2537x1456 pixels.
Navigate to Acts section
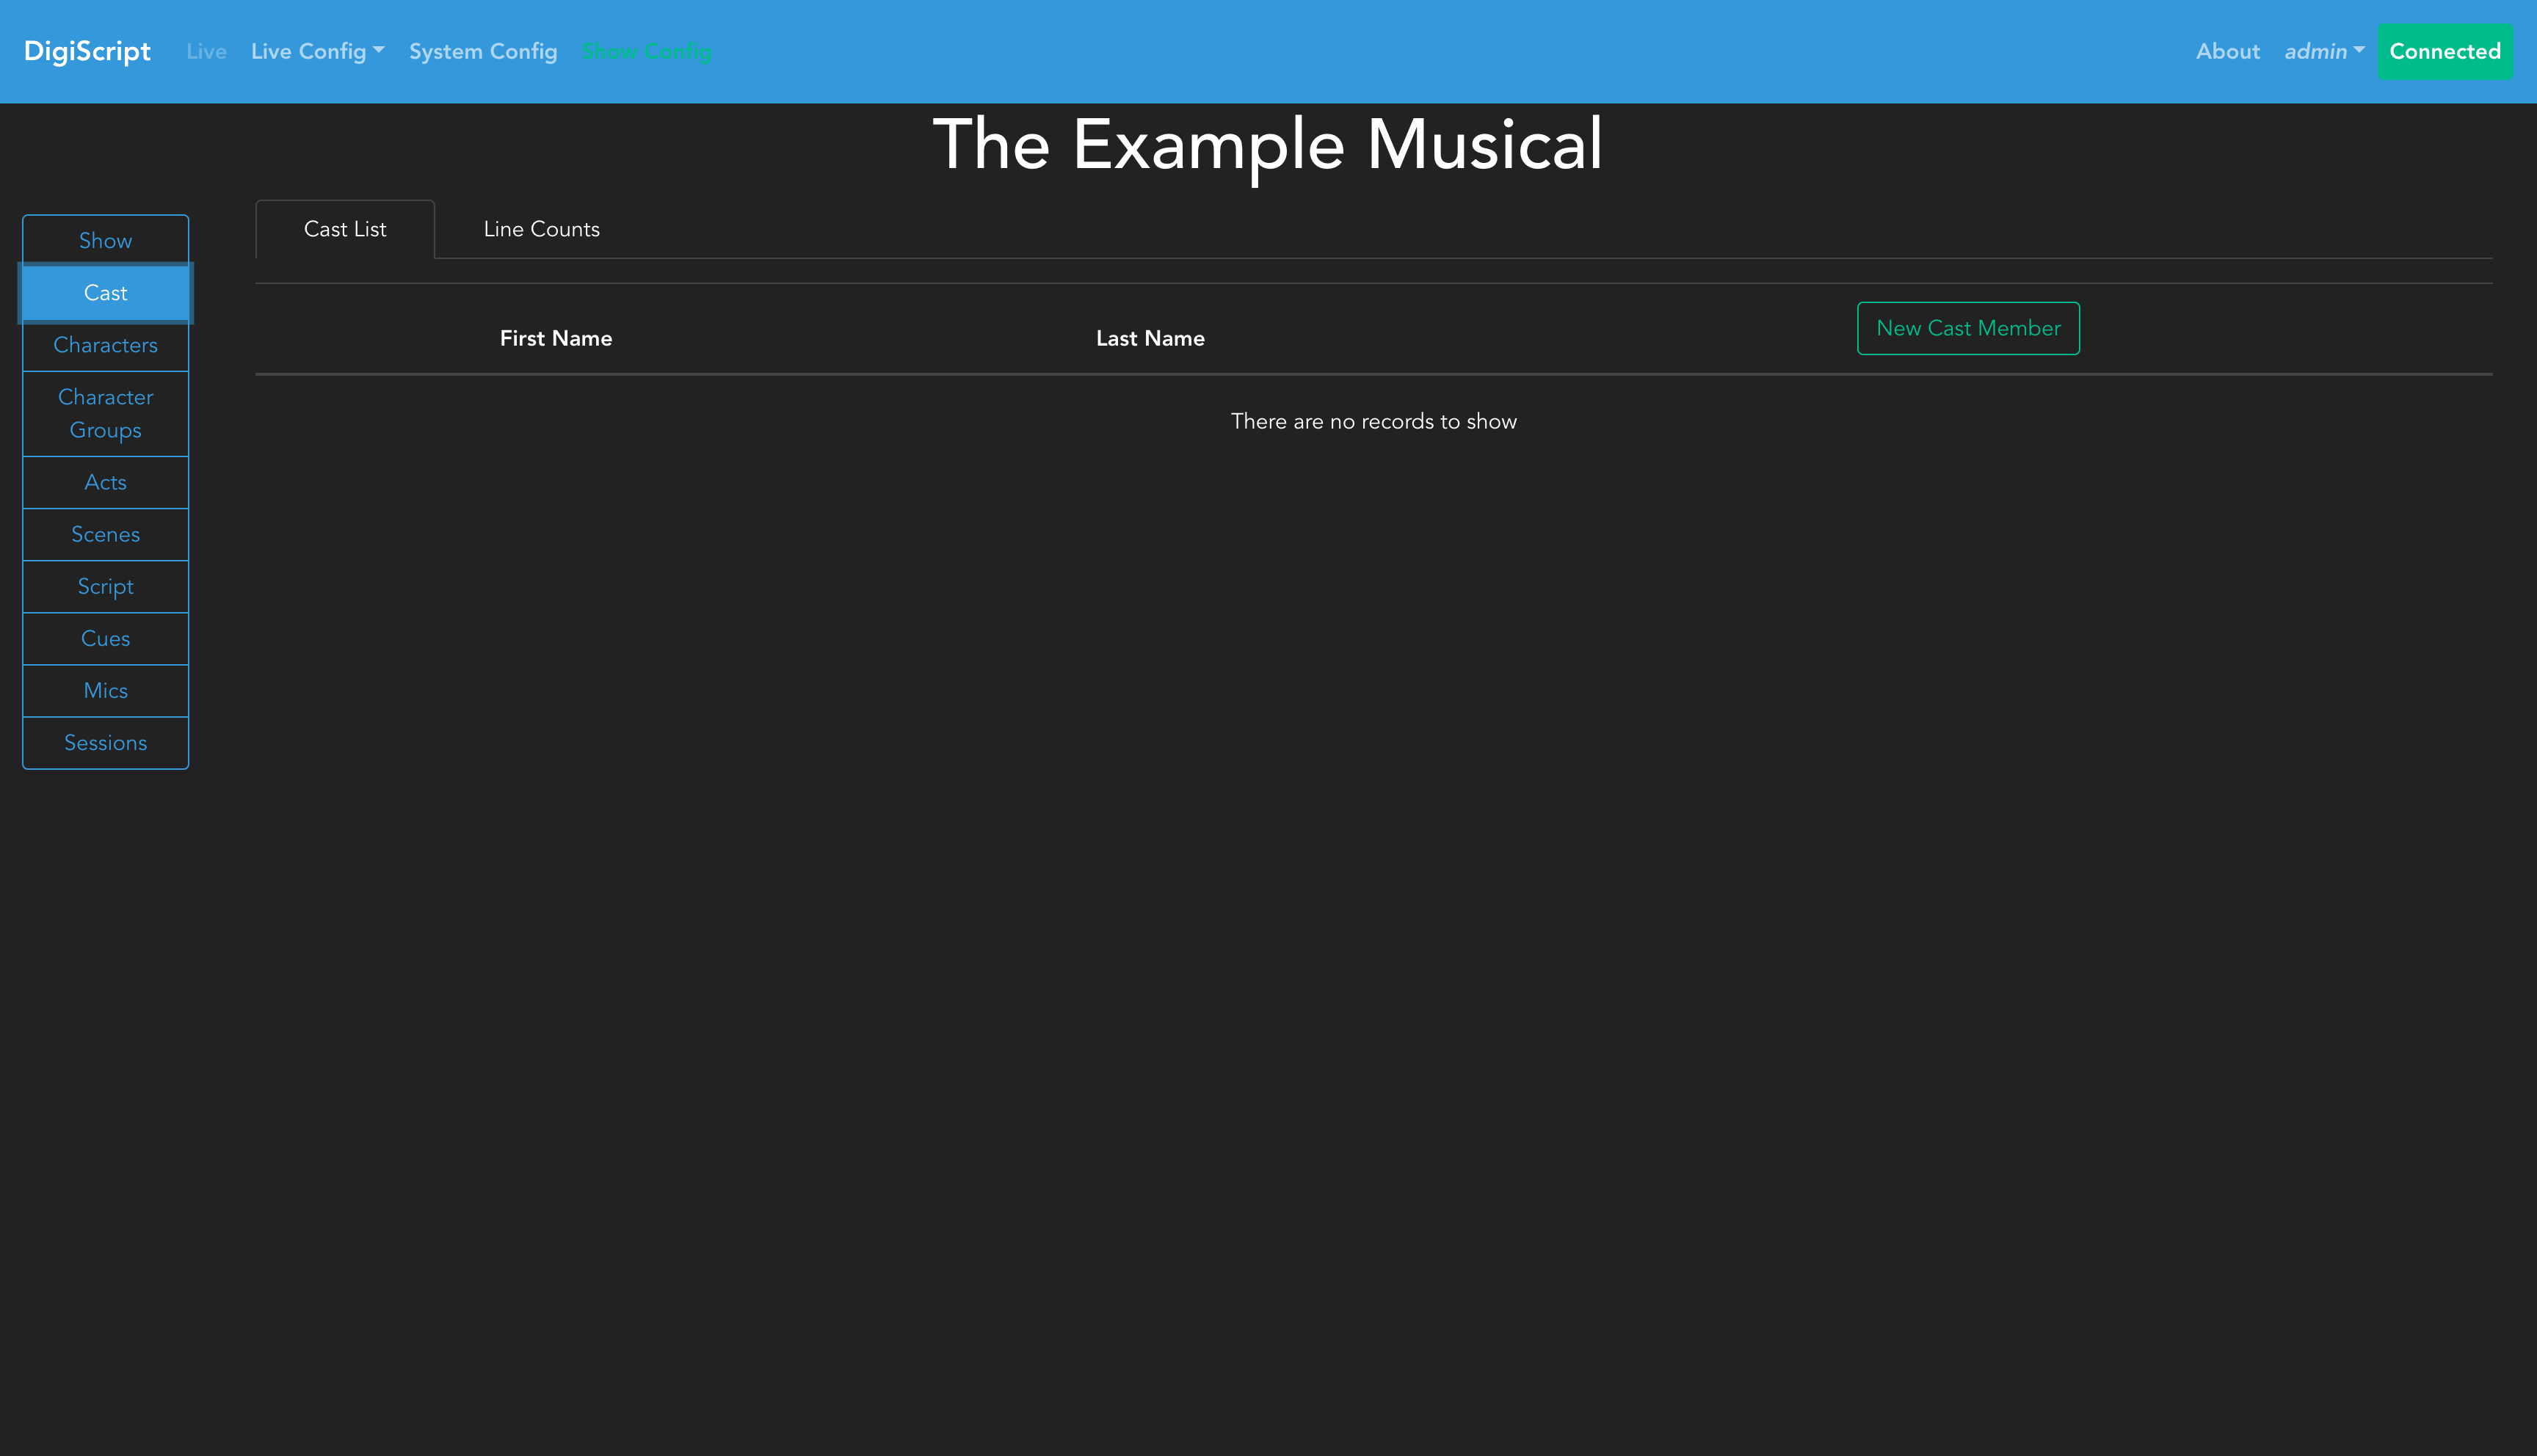(105, 482)
